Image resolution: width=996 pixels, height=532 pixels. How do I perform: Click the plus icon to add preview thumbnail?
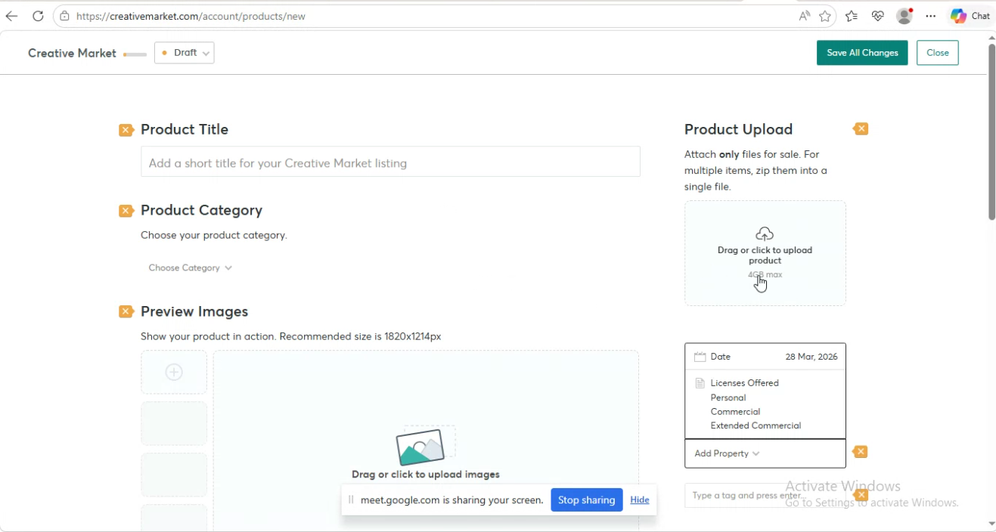[174, 372]
